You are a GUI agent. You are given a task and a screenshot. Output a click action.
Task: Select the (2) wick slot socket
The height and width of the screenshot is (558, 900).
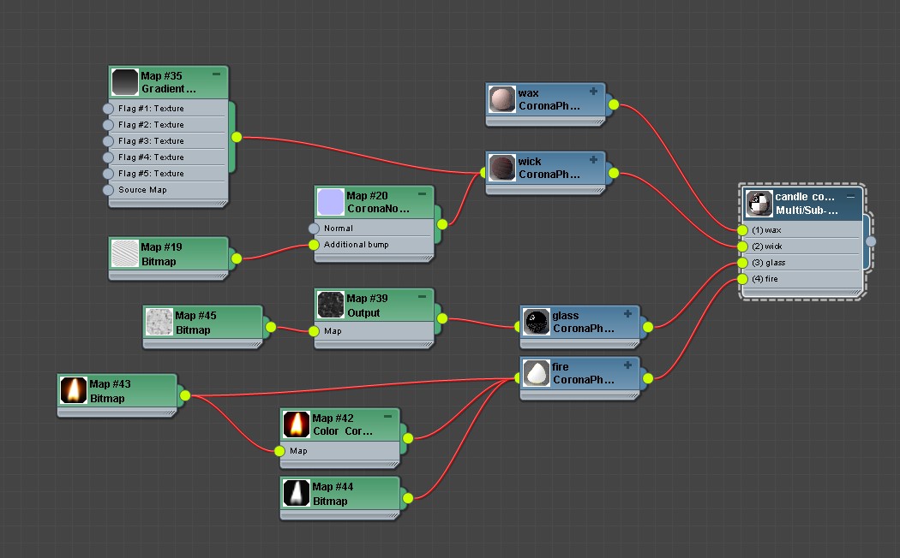pos(742,246)
